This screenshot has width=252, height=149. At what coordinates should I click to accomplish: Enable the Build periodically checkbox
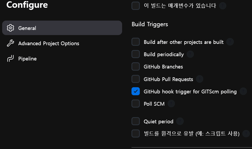coord(136,54)
